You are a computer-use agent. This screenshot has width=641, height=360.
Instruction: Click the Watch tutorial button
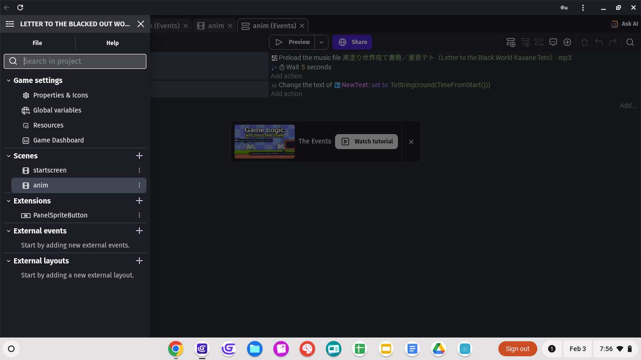[x=366, y=142]
